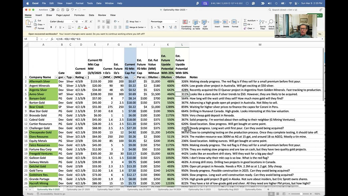Open Conditional Formatting

(x=186, y=24)
